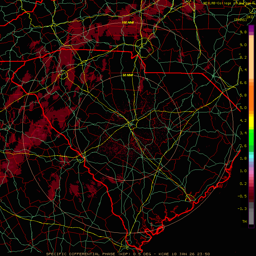Click the 1.8 color scale value
Image resolution: width=256 pixels, height=256 pixels.
[243, 158]
